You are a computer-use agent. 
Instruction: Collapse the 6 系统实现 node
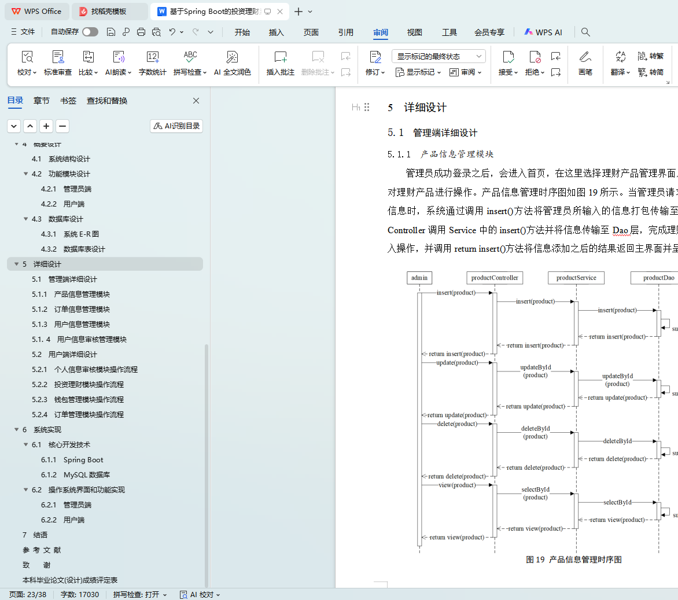16,429
